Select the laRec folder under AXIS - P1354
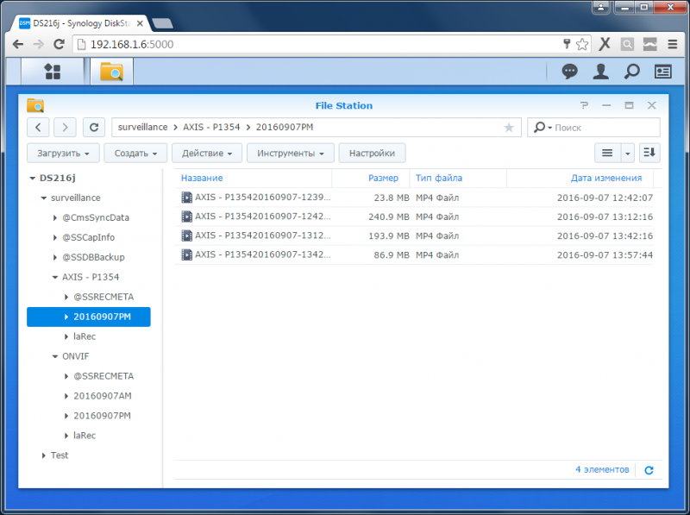 [x=85, y=336]
